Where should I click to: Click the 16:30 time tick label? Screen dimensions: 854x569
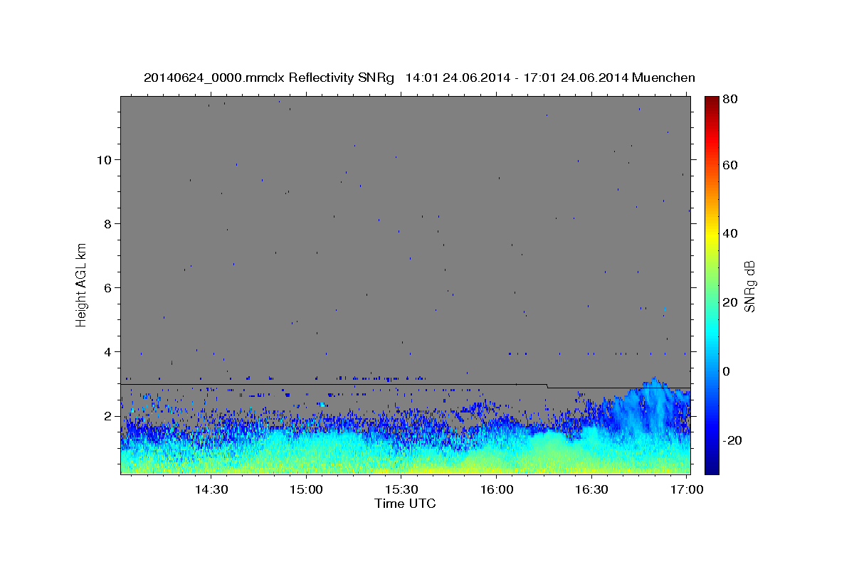coord(591,490)
